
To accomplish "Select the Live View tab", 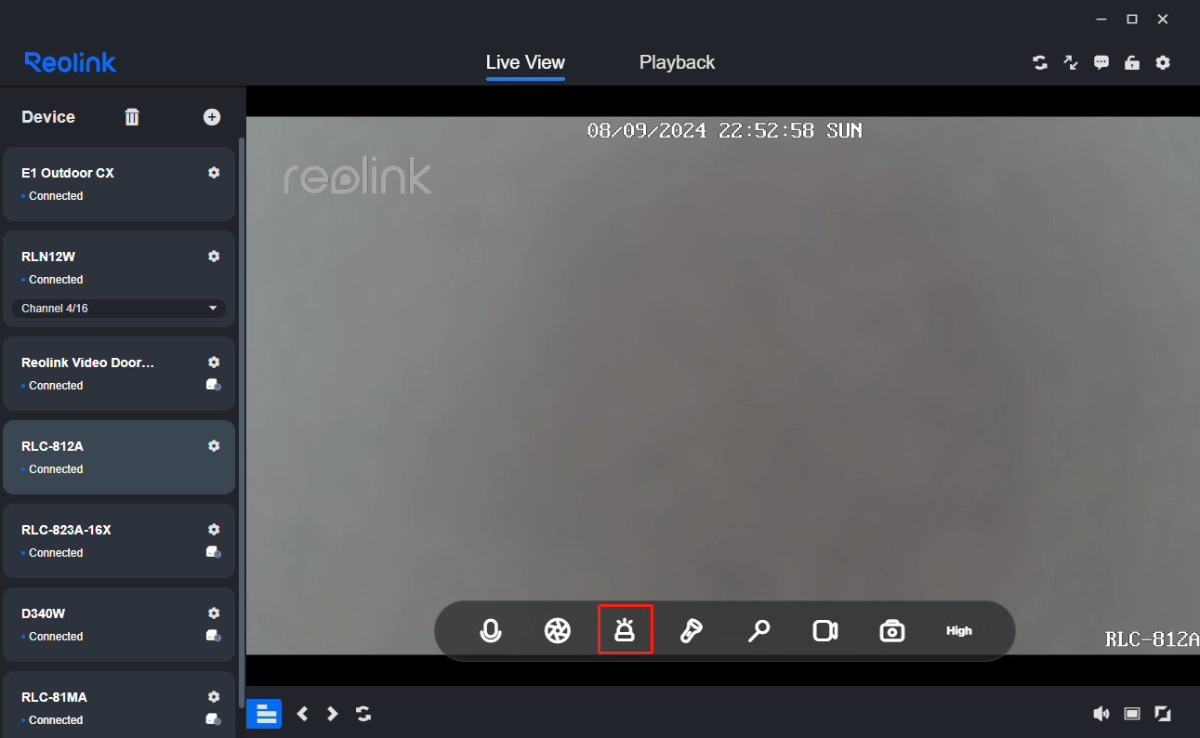I will pos(525,62).
